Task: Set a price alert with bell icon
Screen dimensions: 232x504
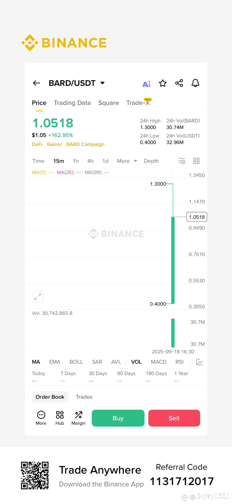Action: [195, 83]
